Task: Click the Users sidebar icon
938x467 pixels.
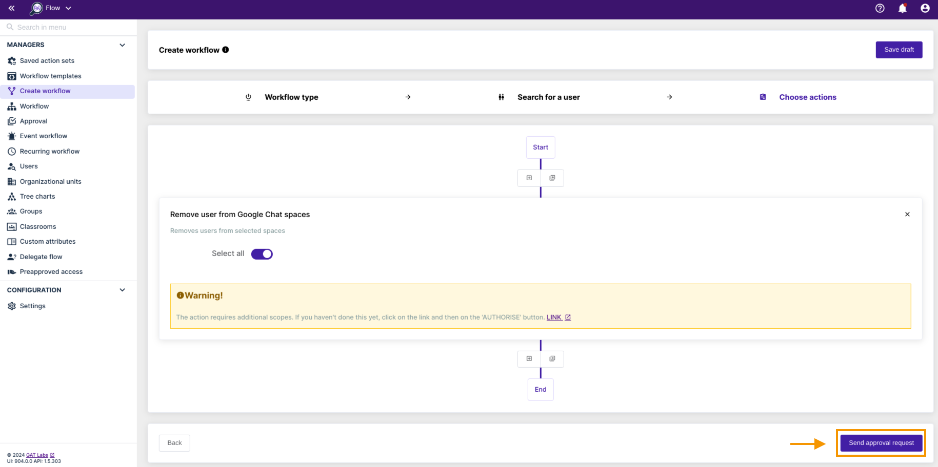Action: (x=12, y=166)
